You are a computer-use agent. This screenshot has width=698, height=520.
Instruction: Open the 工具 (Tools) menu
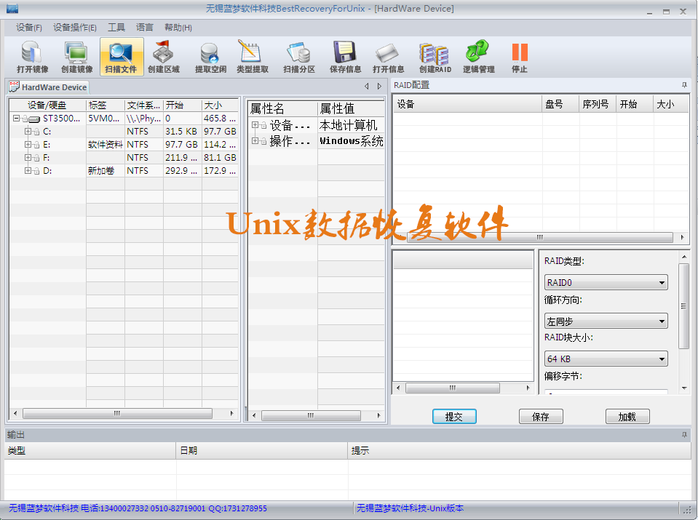point(116,28)
